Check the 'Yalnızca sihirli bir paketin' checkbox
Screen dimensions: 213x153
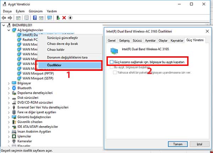115,73
